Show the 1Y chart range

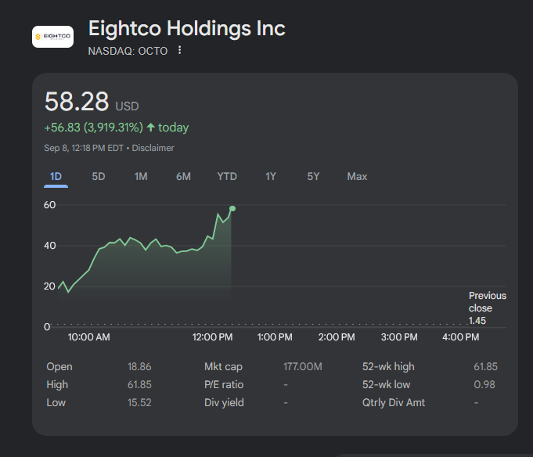[271, 176]
